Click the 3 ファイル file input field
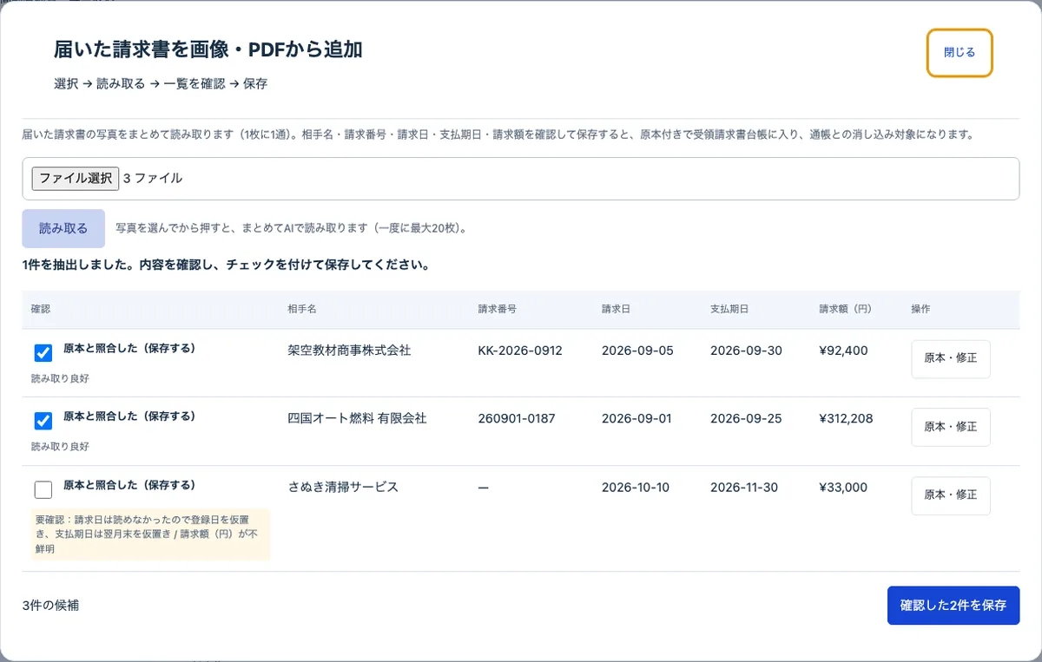 pos(521,179)
